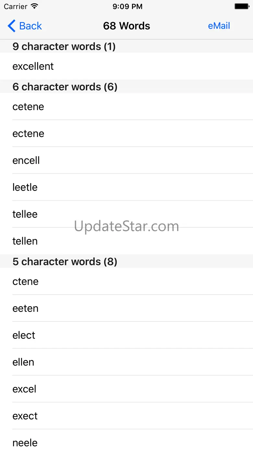Choose the word encell
253x450 pixels.
click(26, 161)
